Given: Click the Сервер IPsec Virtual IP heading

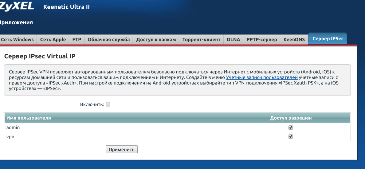Looking at the screenshot, I should point(40,56).
